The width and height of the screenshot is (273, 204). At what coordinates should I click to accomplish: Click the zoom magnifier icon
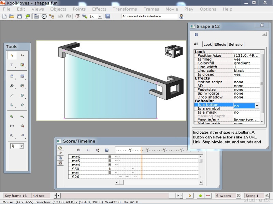tap(85, 16)
